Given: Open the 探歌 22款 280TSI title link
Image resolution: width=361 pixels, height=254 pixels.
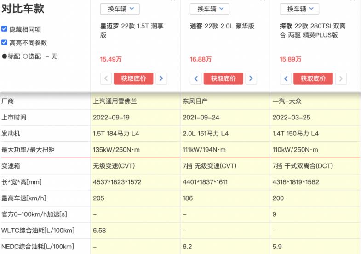Looking at the screenshot, I should (x=313, y=31).
